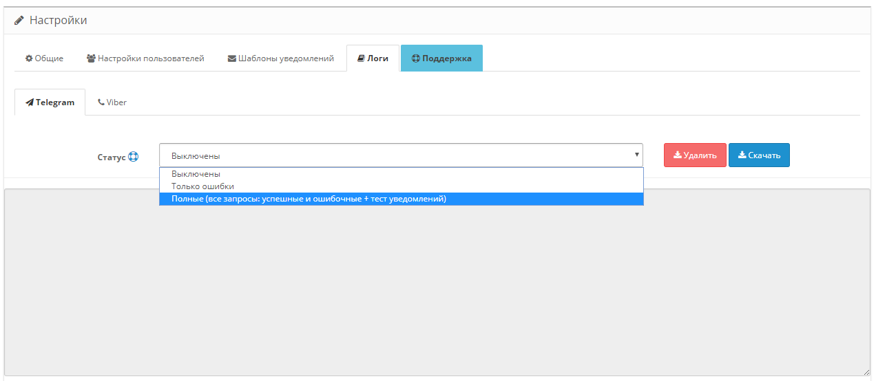Click the arrow of the Статус dropdown
This screenshot has height=381, width=876.
[x=636, y=155]
